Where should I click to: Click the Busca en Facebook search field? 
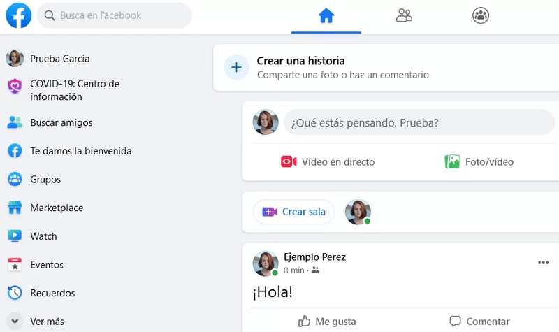(x=115, y=15)
